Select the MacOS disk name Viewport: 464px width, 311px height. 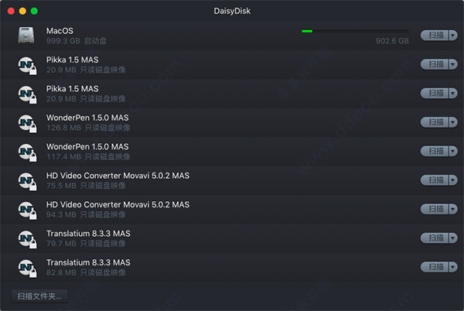pyautogui.click(x=60, y=31)
